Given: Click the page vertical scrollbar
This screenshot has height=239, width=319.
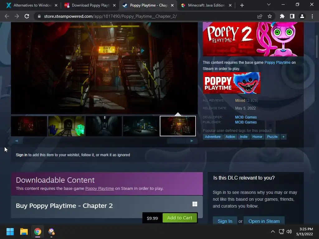Looking at the screenshot, I should coord(317,46).
